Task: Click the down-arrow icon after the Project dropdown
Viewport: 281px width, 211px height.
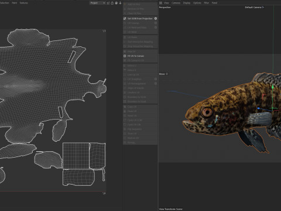Action: pos(120,3)
